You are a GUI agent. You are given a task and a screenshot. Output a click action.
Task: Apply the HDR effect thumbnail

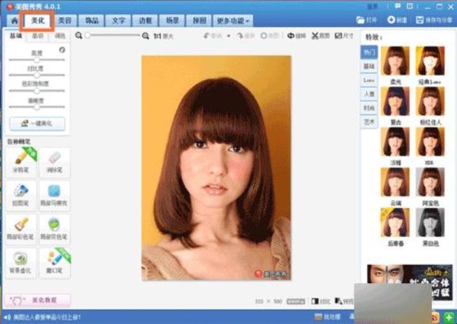430,142
